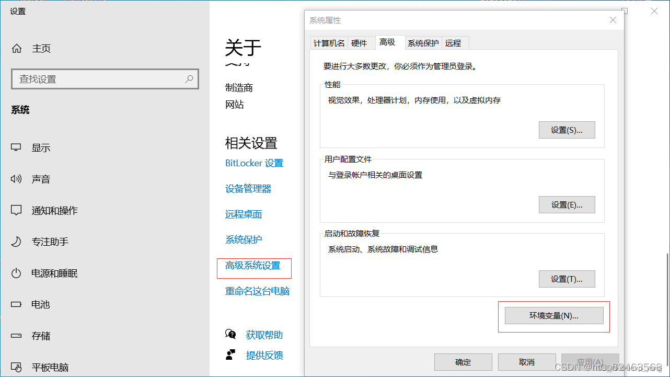Click the 网站 label in About
The width and height of the screenshot is (670, 377).
click(x=235, y=105)
